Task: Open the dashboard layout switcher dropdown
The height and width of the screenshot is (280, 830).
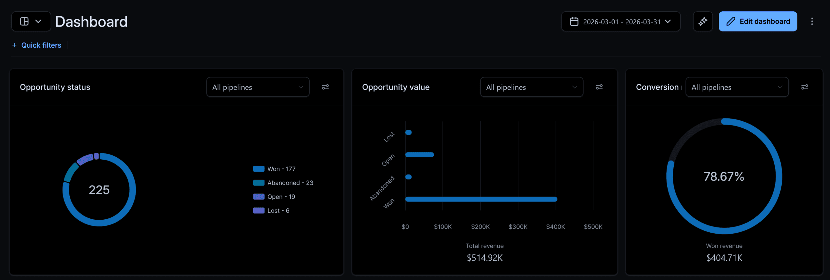Action: [31, 21]
